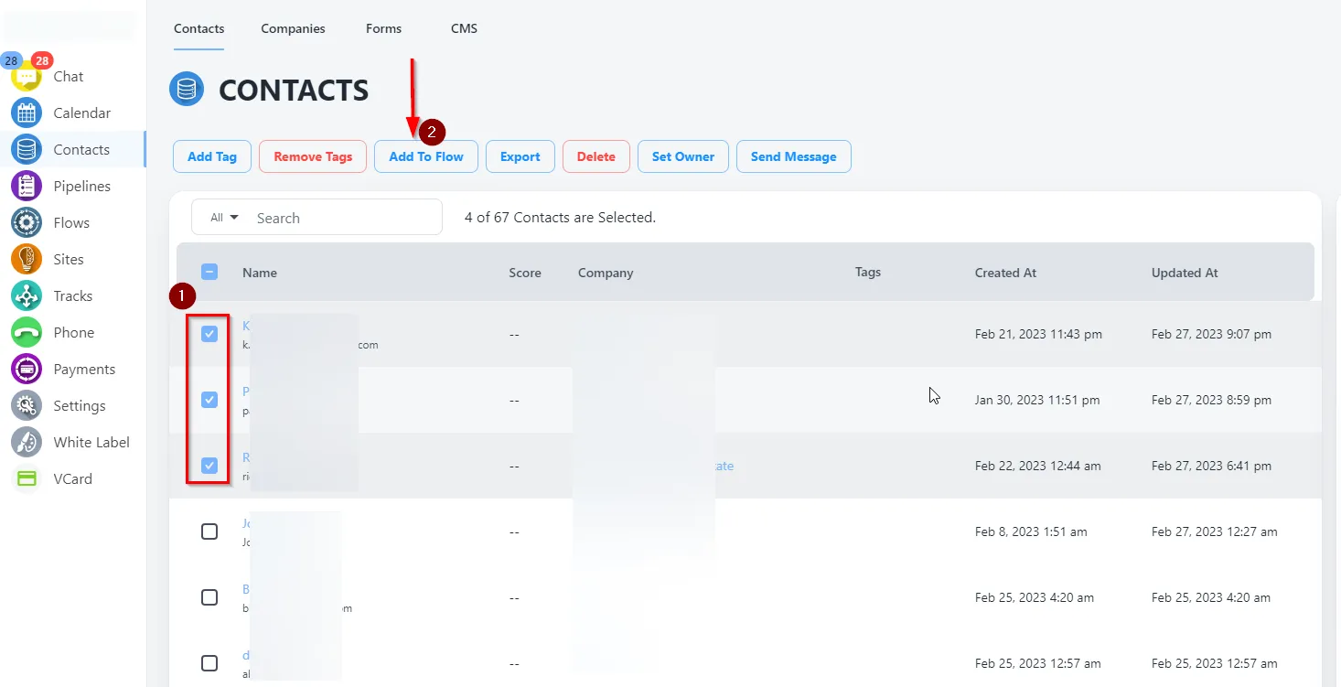Click the Add Tag button
Viewport: 1341px width, 687px height.
(212, 156)
